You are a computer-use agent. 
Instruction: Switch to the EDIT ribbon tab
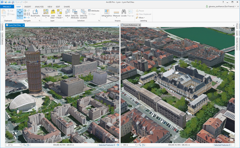(x=58, y=7)
